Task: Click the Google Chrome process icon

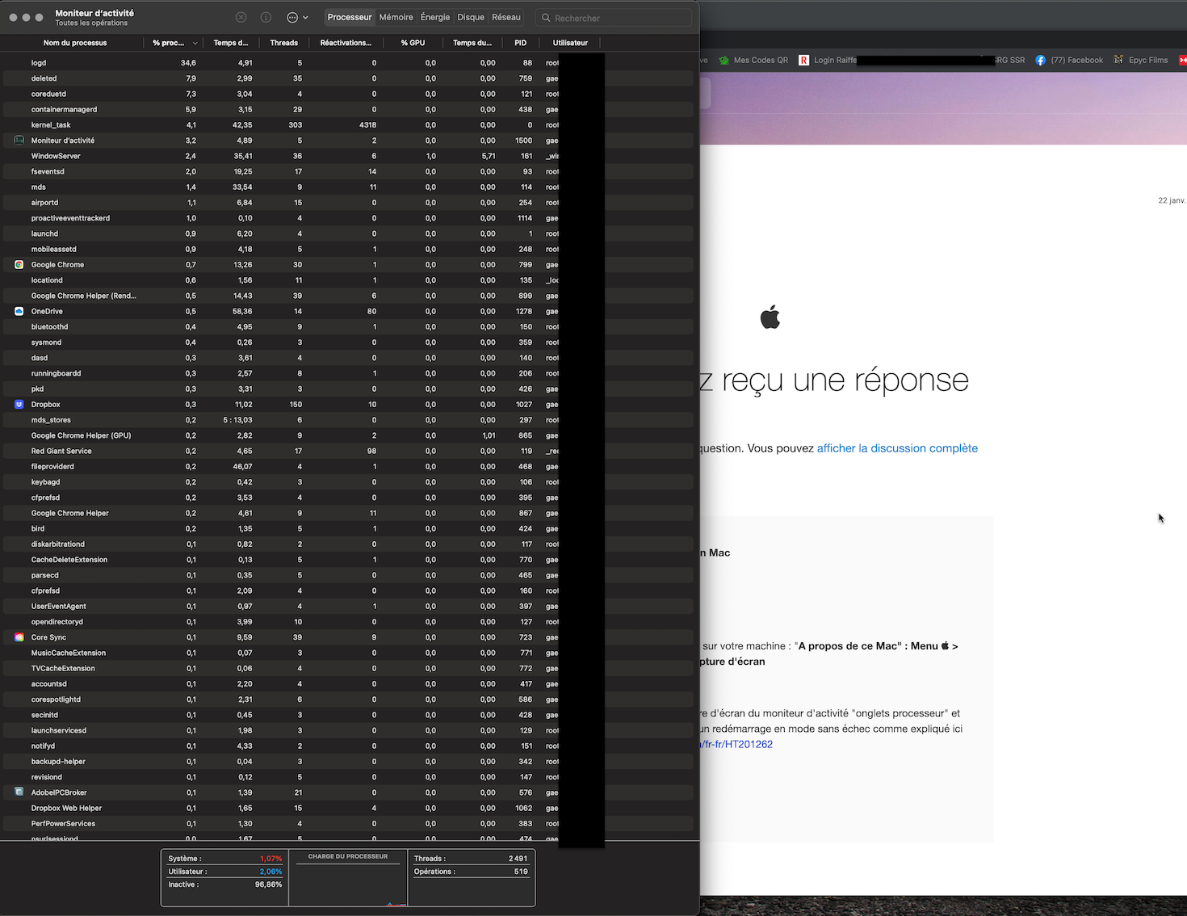Action: (19, 265)
